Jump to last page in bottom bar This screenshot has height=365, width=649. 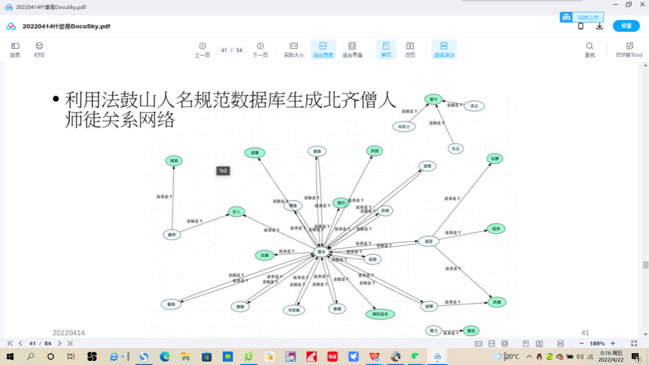coord(70,343)
